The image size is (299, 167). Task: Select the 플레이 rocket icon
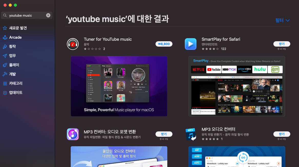[x=5, y=65]
